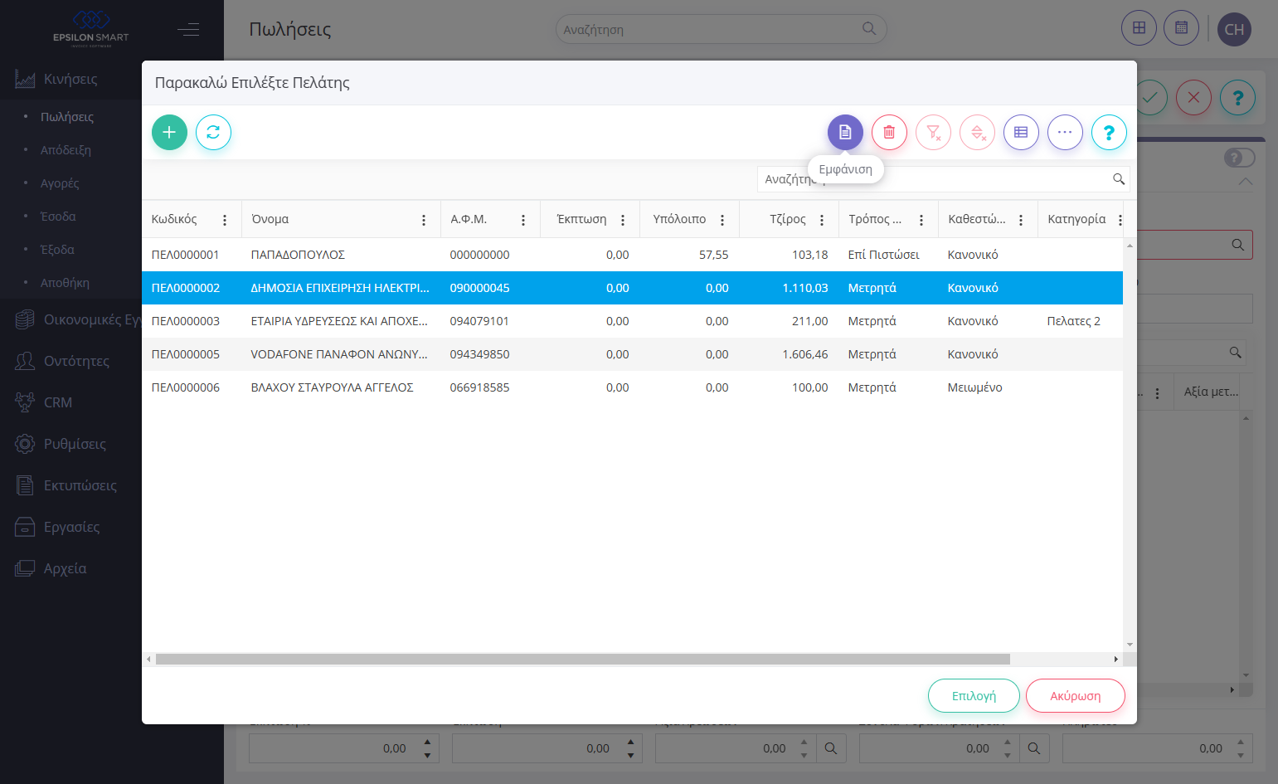Open the Έκπτωση column menu
This screenshot has height=784, width=1278.
click(x=623, y=220)
